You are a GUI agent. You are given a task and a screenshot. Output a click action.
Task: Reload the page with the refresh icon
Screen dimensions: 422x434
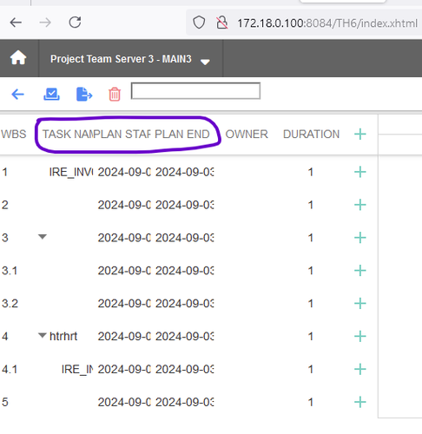click(x=75, y=23)
